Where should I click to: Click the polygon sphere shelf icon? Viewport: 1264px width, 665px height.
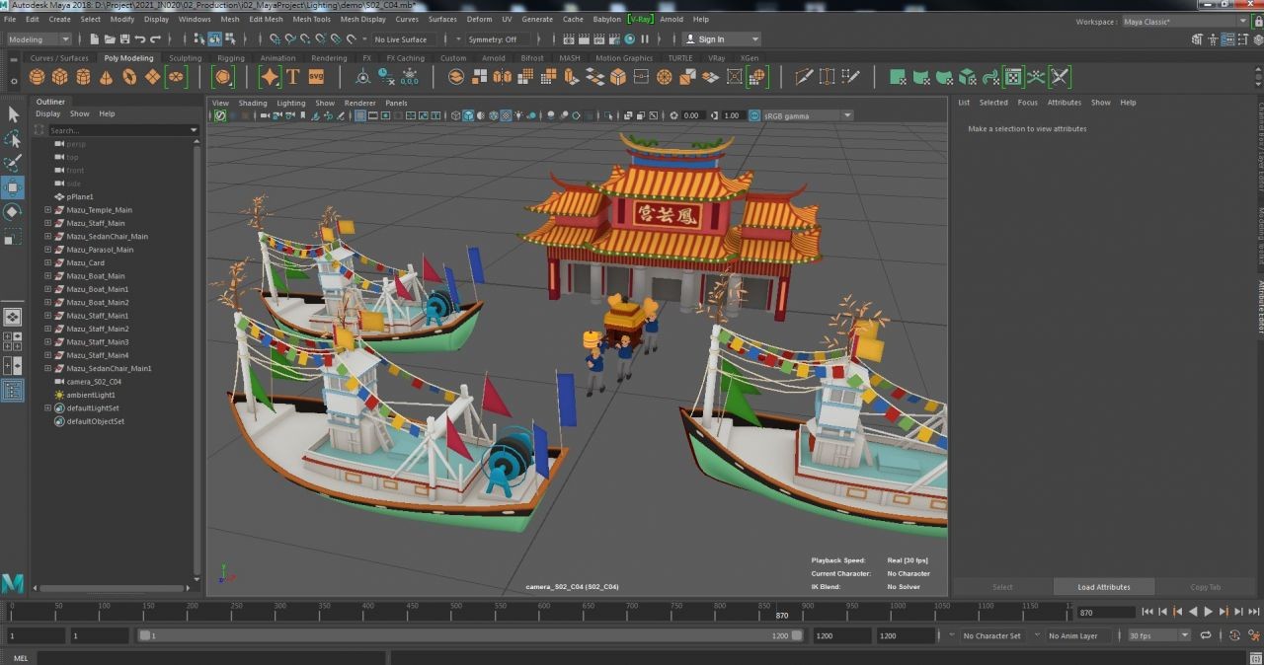pos(38,77)
